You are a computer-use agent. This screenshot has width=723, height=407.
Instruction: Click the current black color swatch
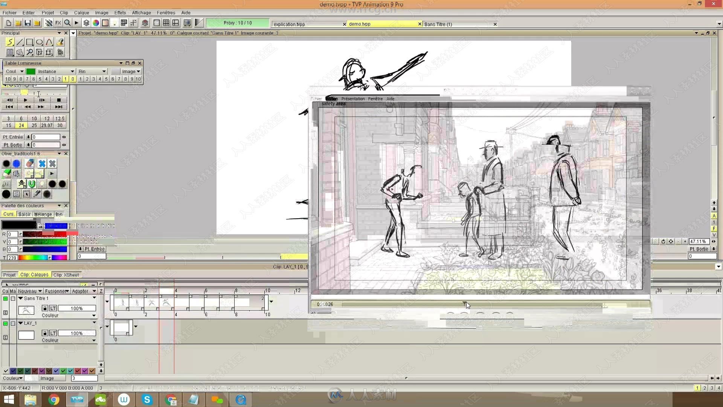[19, 225]
